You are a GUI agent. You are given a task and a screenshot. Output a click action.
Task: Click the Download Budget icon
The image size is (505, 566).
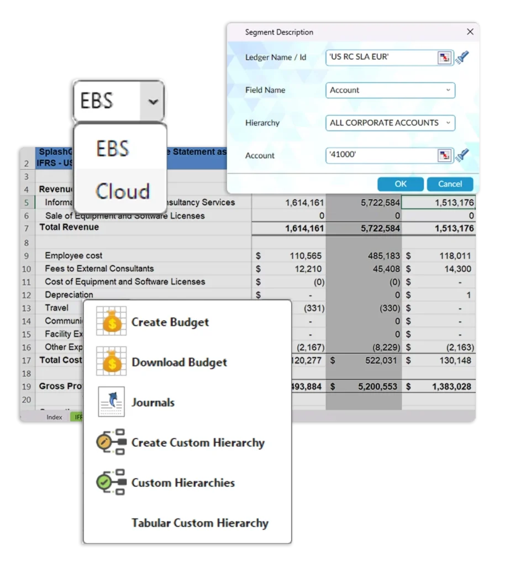(x=111, y=362)
